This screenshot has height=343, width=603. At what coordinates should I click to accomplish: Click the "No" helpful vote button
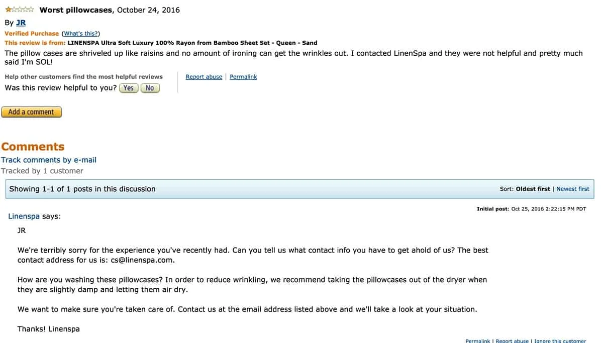[150, 88]
